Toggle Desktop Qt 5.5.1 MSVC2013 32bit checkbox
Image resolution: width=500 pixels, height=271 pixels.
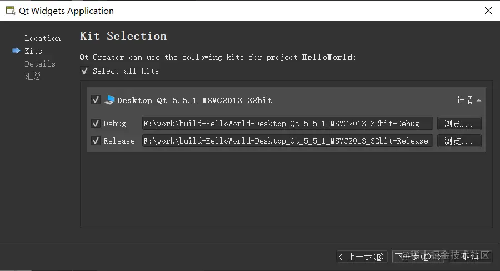96,100
